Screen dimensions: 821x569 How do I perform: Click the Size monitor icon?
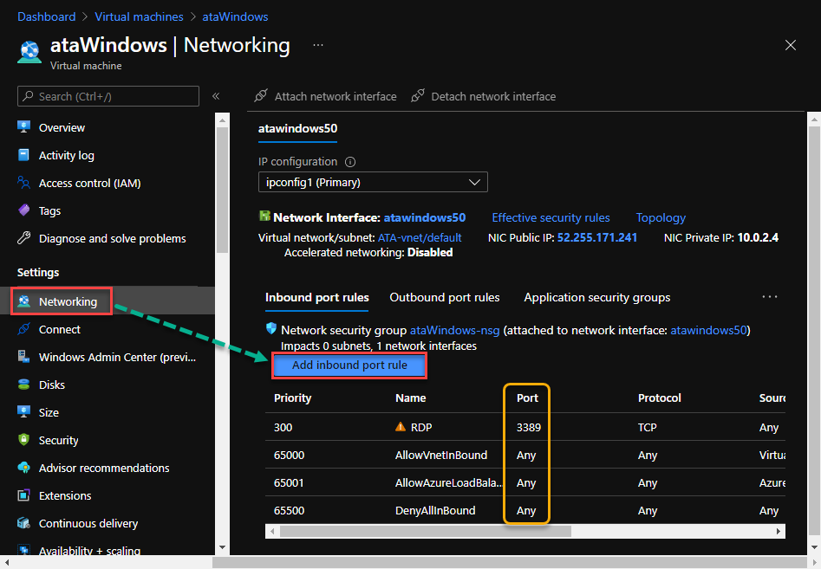click(x=23, y=412)
